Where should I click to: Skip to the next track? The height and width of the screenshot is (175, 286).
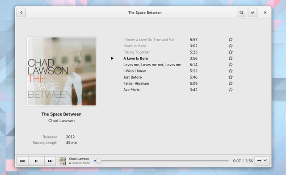(x=50, y=161)
